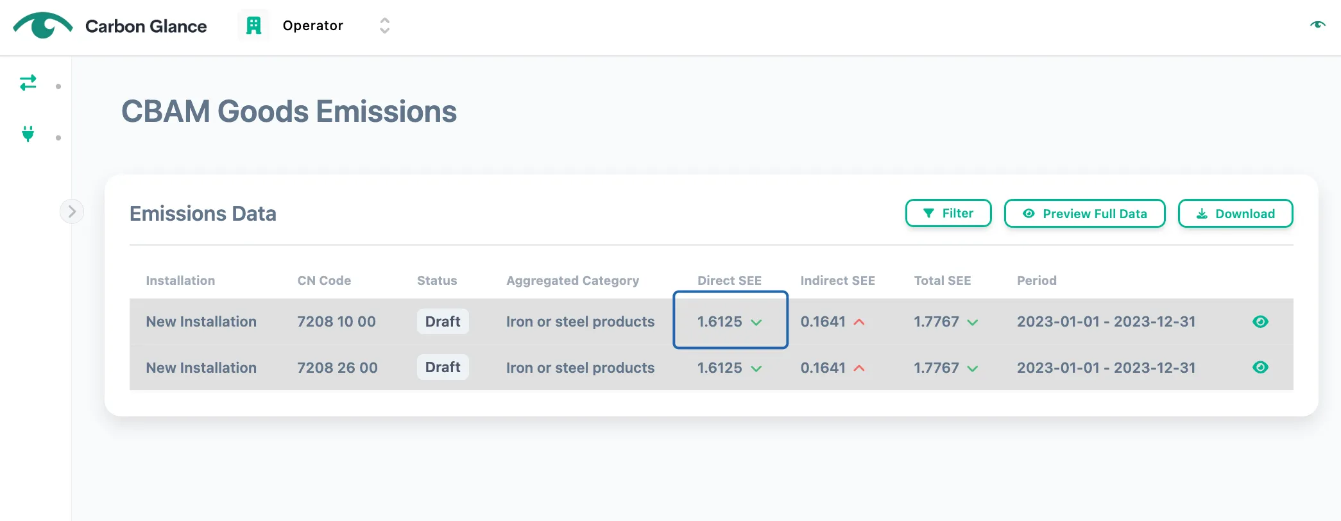
Task: Expand the collapsed sidebar with chevron
Action: tap(72, 211)
